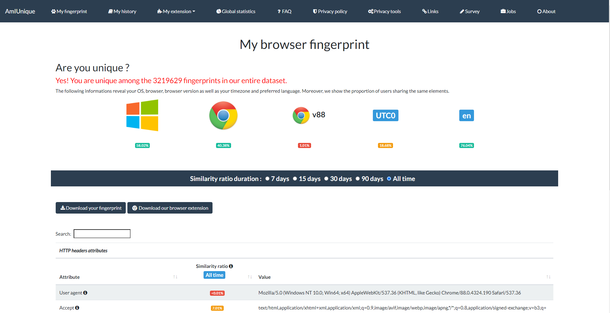Choose the 90 days similarity duration
Screen dimensions: 610x313
click(357, 179)
